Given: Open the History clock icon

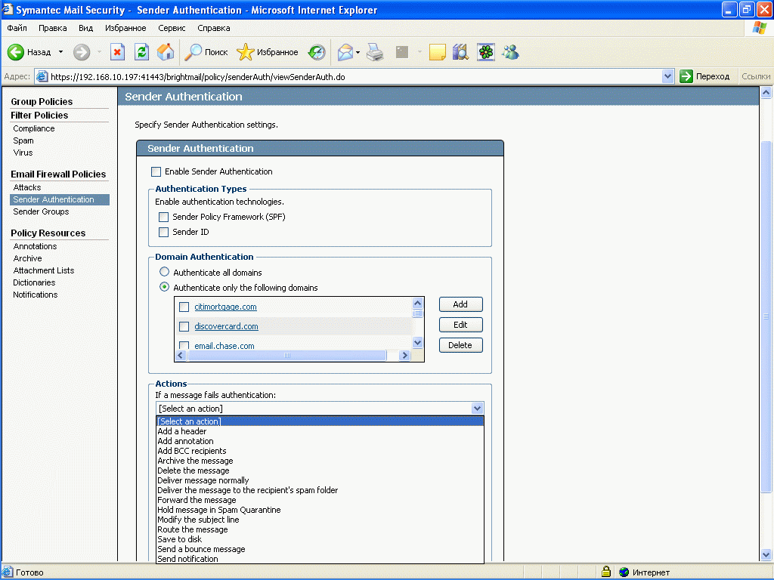Looking at the screenshot, I should coord(317,52).
